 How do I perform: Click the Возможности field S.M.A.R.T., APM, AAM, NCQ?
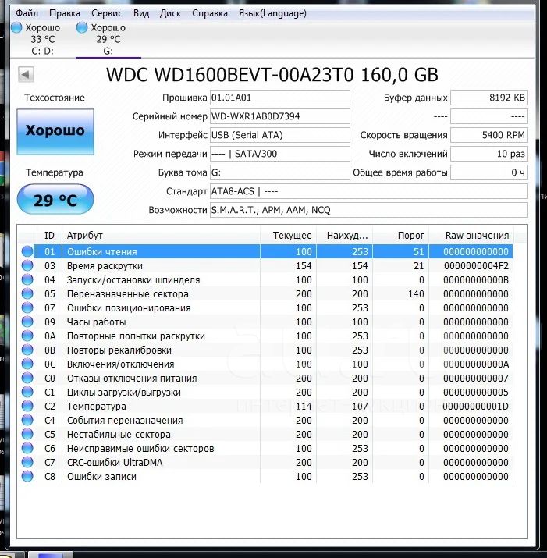pos(369,210)
